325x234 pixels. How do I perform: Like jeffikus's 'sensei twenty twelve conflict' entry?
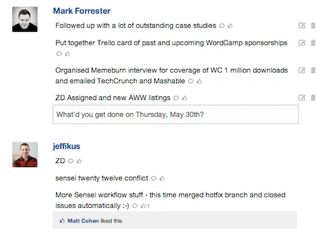[x=162, y=179]
